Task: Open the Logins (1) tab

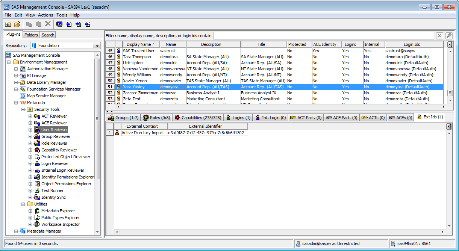Action: point(238,118)
